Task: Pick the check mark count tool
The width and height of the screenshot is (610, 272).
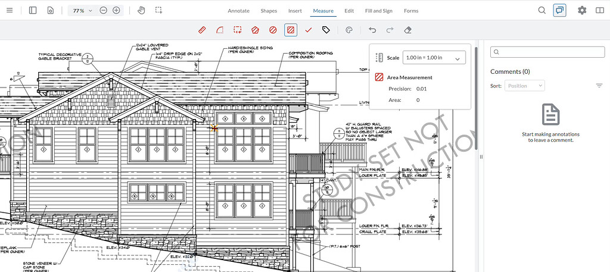Action: 309,30
